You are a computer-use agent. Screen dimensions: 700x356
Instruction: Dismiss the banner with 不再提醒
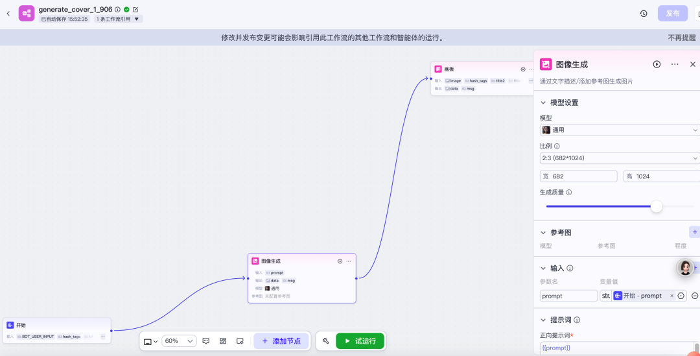point(681,38)
